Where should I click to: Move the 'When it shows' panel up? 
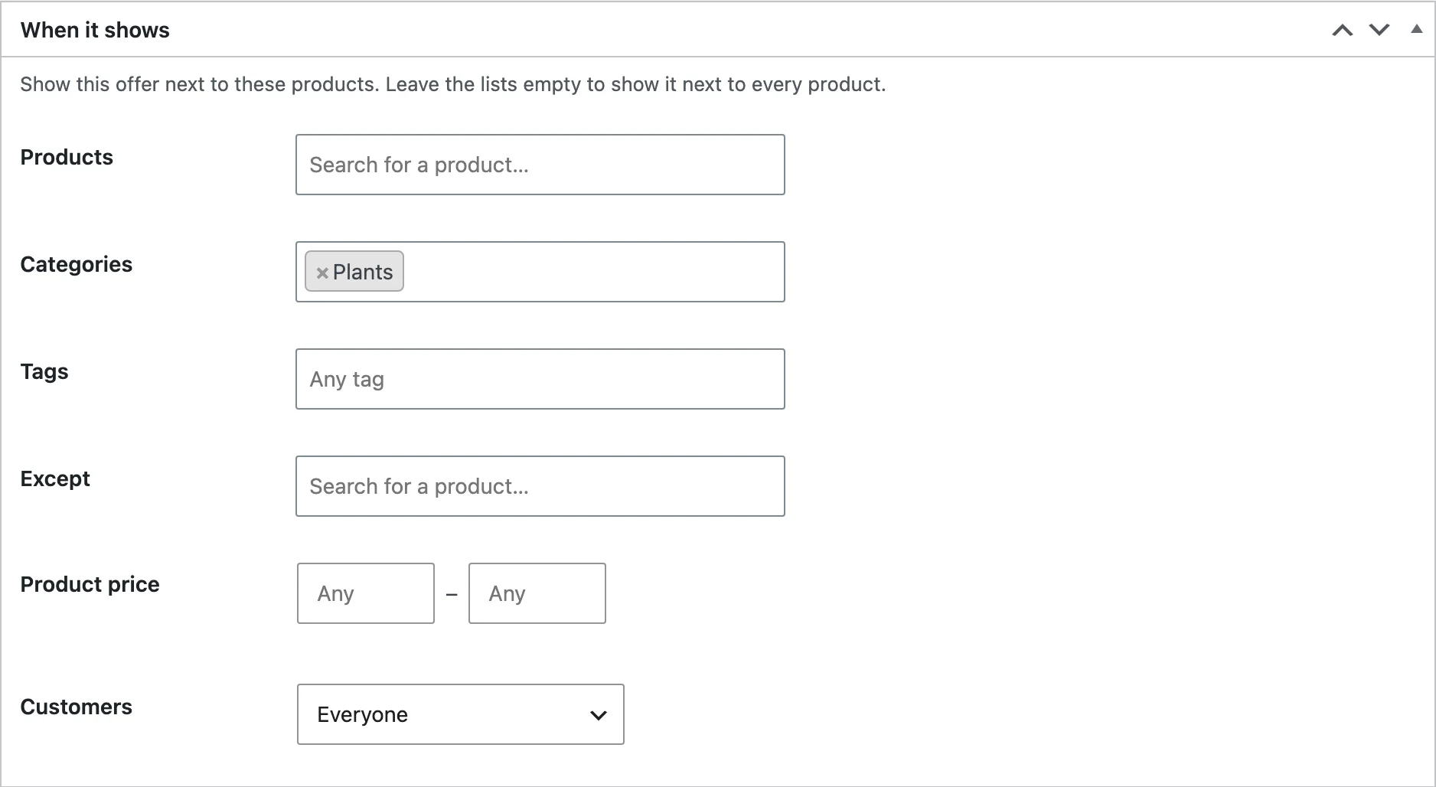point(1343,30)
